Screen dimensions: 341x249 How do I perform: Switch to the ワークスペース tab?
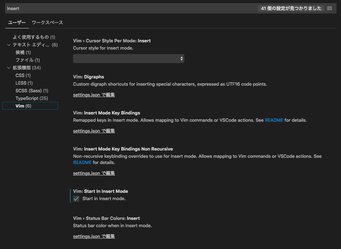(47, 23)
